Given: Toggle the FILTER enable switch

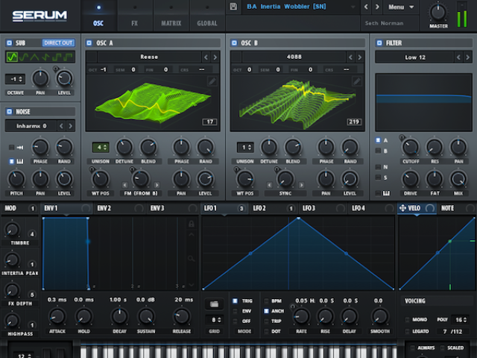Looking at the screenshot, I should point(379,43).
